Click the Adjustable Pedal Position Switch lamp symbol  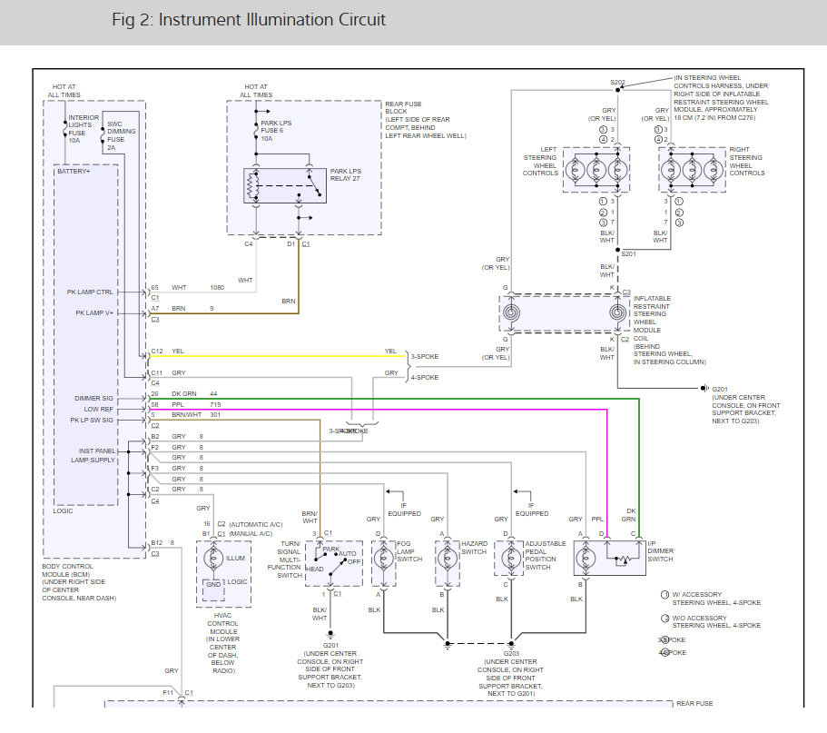tap(511, 559)
